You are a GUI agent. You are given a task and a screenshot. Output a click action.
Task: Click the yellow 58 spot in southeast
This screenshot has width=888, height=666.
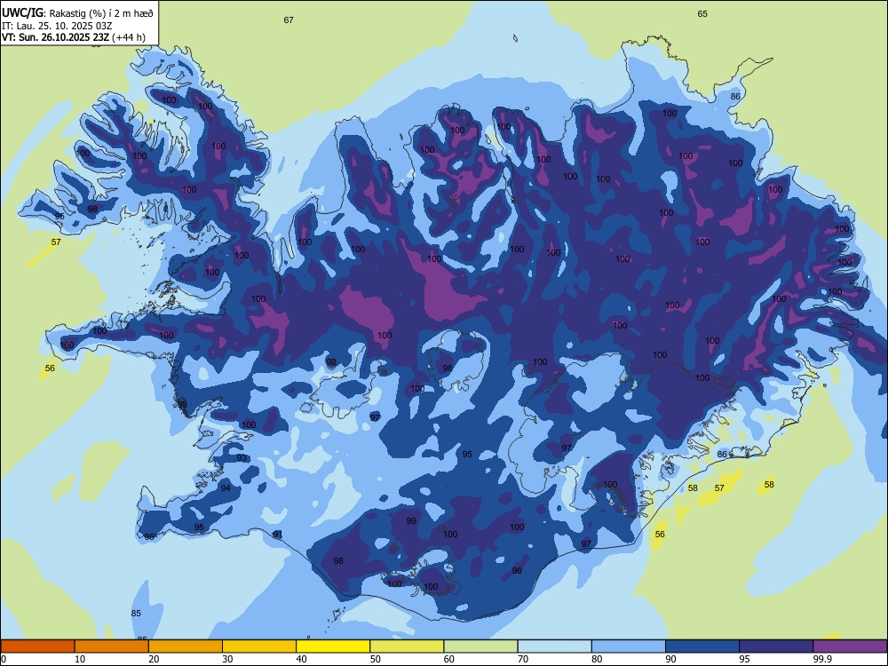pos(769,484)
